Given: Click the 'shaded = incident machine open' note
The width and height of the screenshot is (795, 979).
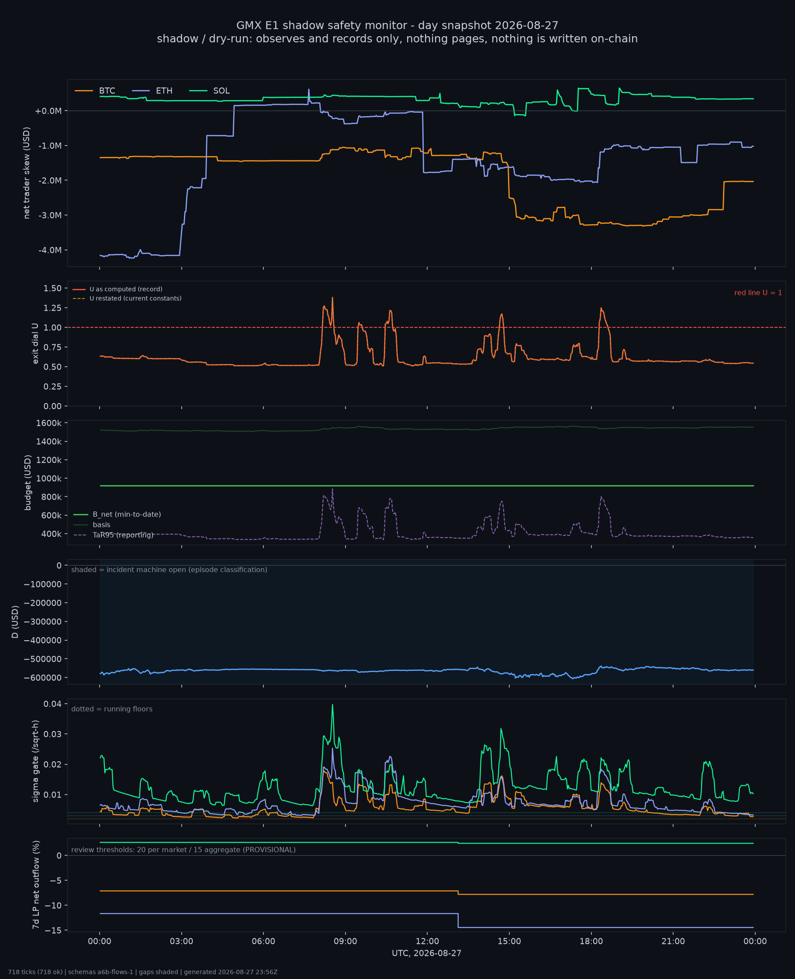Looking at the screenshot, I should 169,569.
